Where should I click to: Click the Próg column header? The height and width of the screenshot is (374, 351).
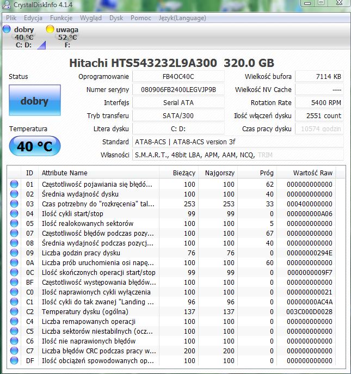(x=257, y=173)
